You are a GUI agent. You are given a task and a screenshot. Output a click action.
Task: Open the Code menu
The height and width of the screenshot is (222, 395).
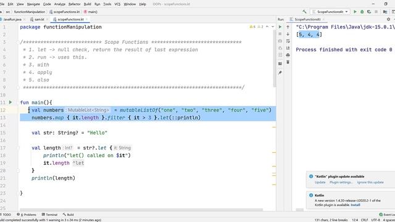click(47, 4)
